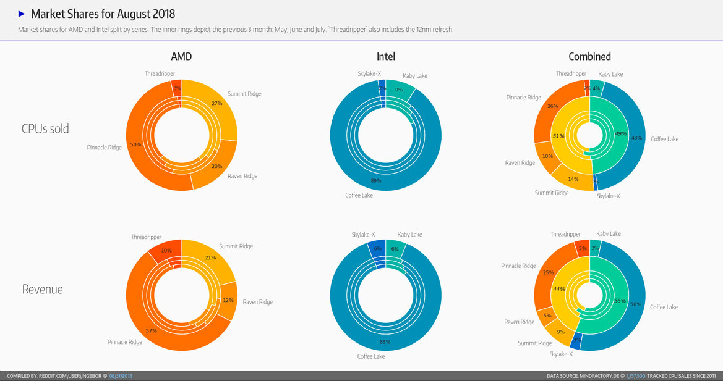Screen dimensions: 723x381
Task: Click the Threadripper label above AMD CPUs sold chart
Action: (x=160, y=73)
